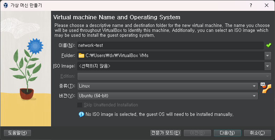Click the ISO Image field showing <선택하지 않음>
Image resolution: width=275 pixels, height=140 pixels.
pyautogui.click(x=171, y=66)
